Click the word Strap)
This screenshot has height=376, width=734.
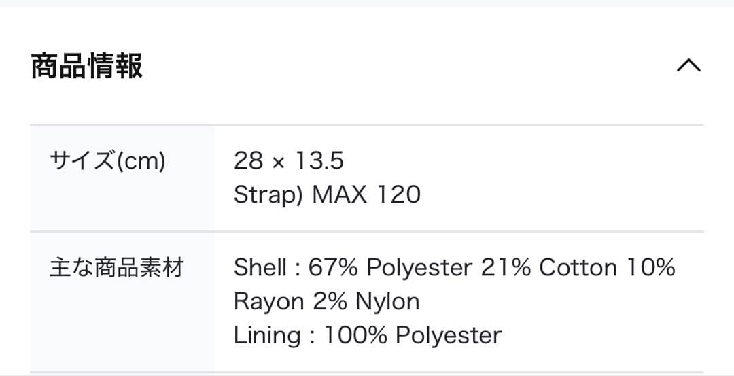(x=268, y=195)
